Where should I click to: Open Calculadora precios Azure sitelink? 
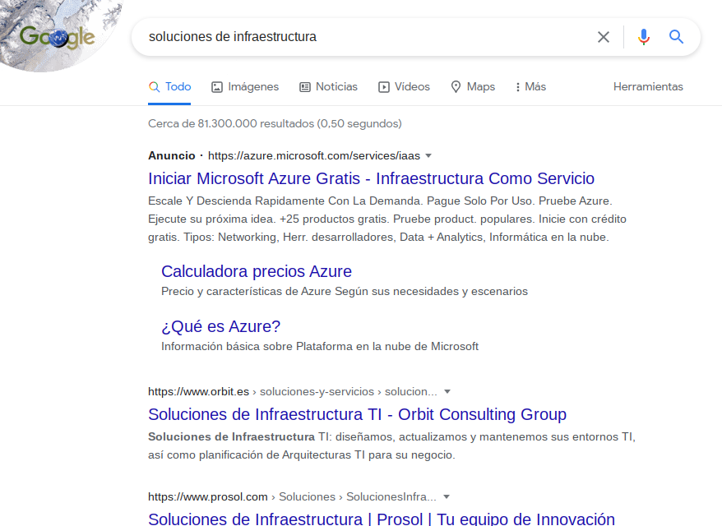(257, 271)
